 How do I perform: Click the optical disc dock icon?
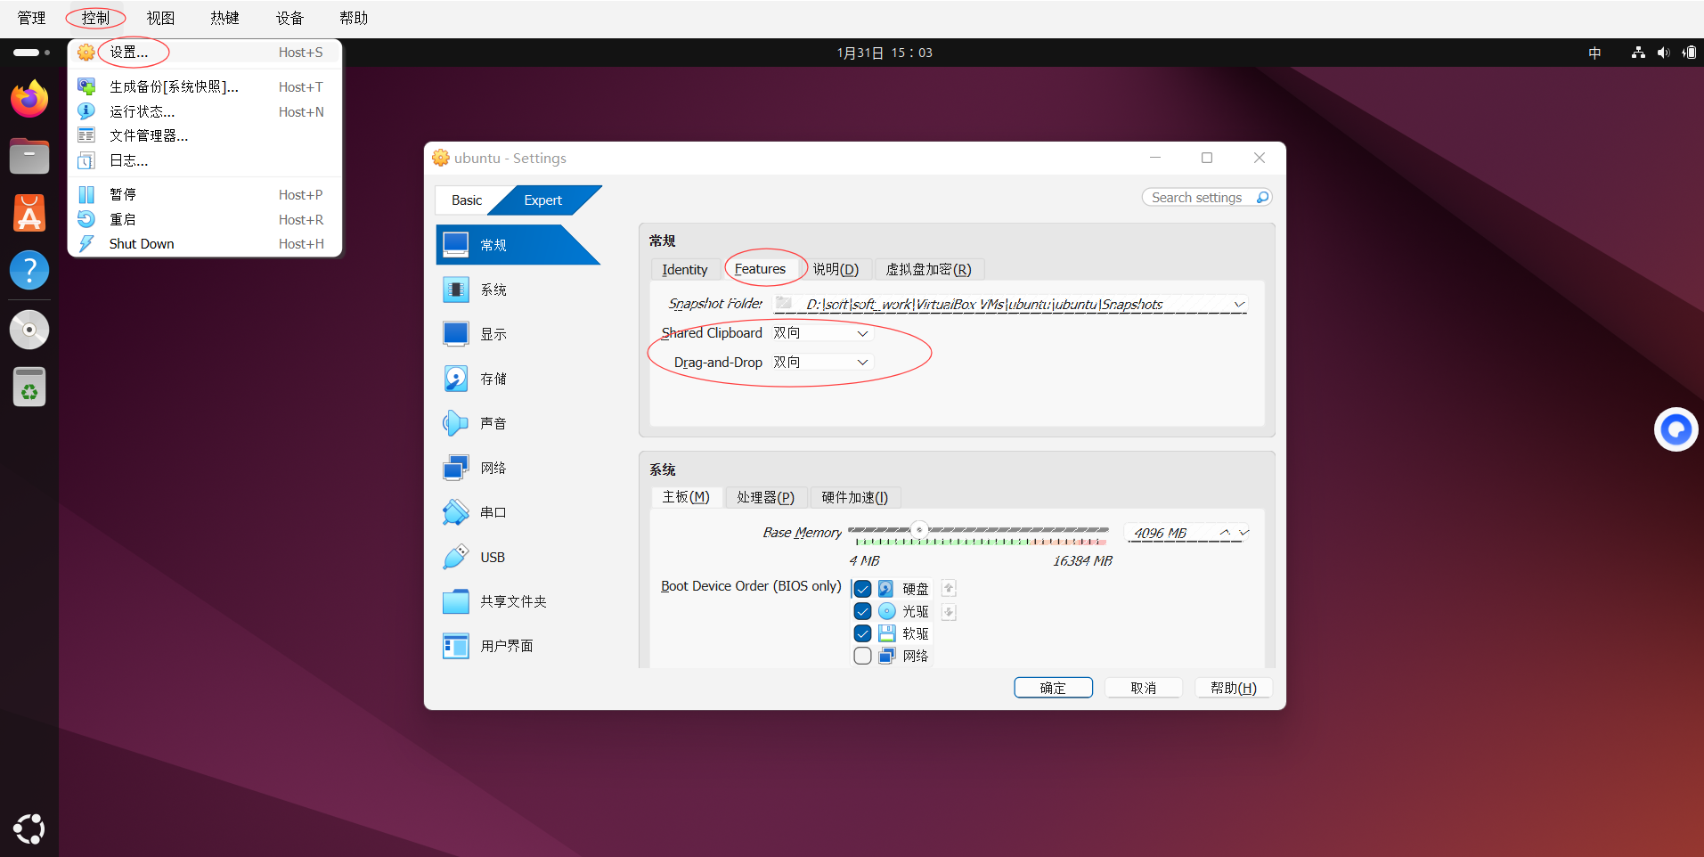29,330
